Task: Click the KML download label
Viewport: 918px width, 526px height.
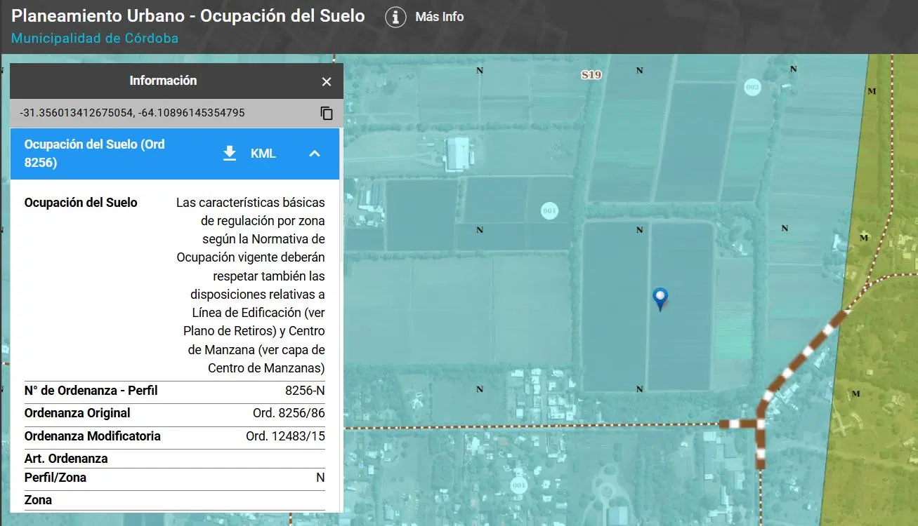Action: coord(263,154)
